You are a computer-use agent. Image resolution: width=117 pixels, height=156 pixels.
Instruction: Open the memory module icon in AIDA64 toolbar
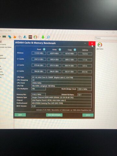[4, 37]
